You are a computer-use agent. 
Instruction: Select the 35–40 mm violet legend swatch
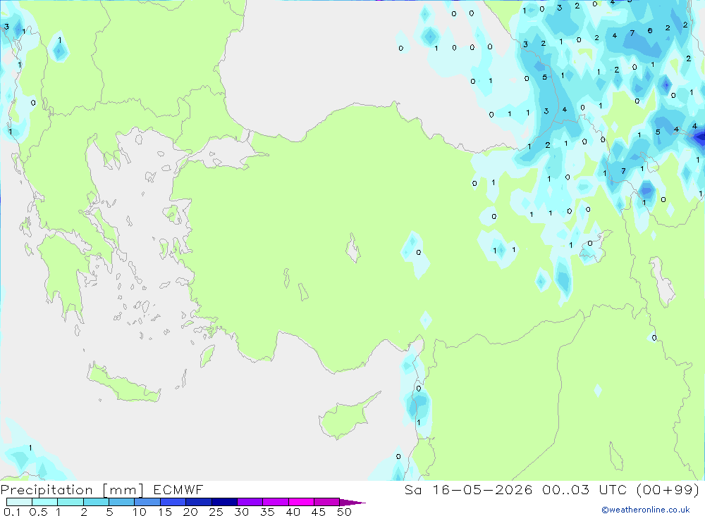click(276, 502)
